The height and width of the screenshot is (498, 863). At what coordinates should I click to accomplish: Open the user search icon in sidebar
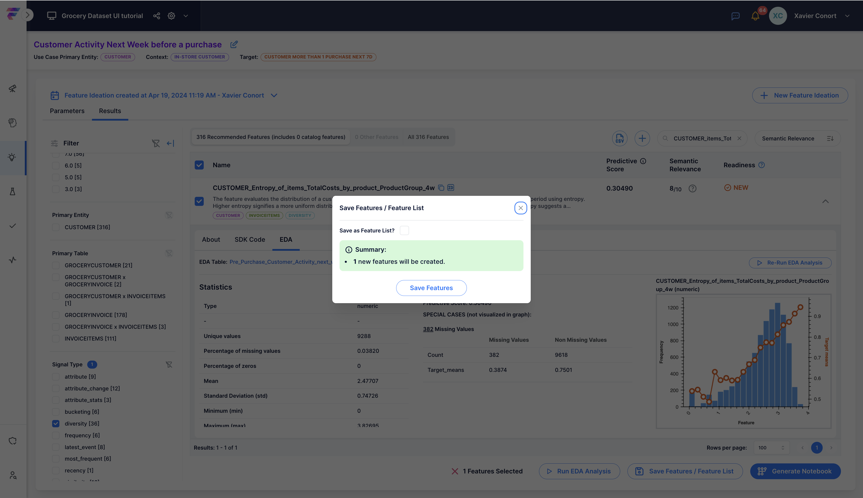tap(13, 475)
